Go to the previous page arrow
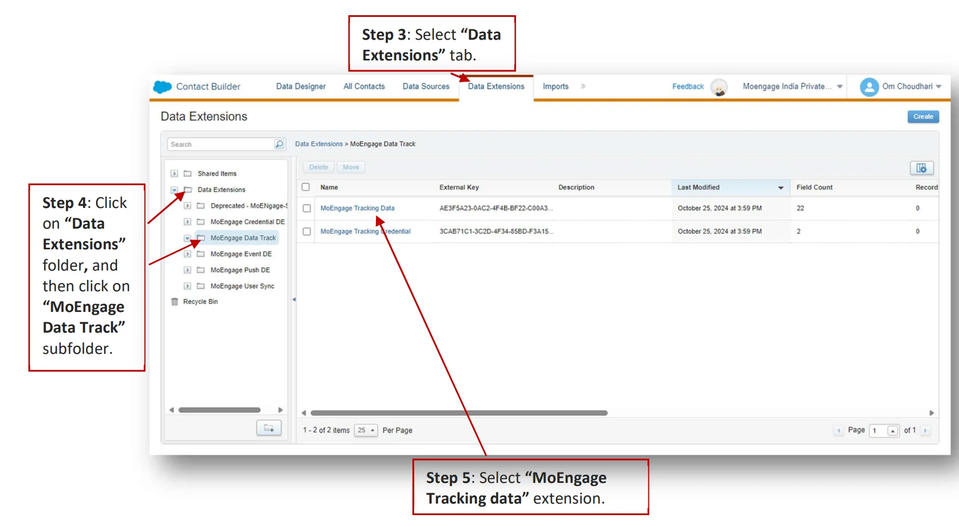The image size is (959, 527). tap(839, 431)
